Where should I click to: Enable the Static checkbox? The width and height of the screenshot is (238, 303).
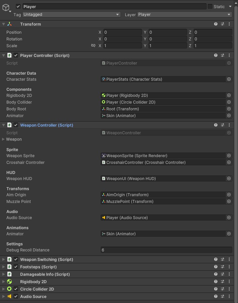[210, 6]
